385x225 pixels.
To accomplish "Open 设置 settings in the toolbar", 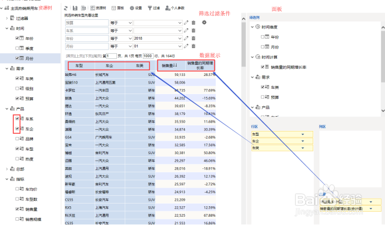I will click(x=136, y=8).
